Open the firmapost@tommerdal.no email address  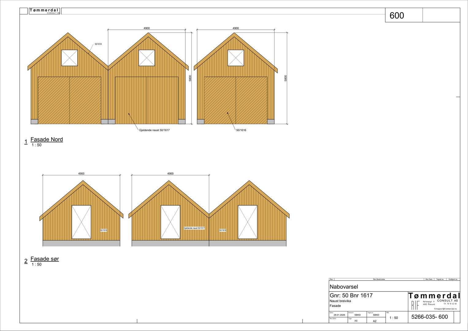(445, 309)
